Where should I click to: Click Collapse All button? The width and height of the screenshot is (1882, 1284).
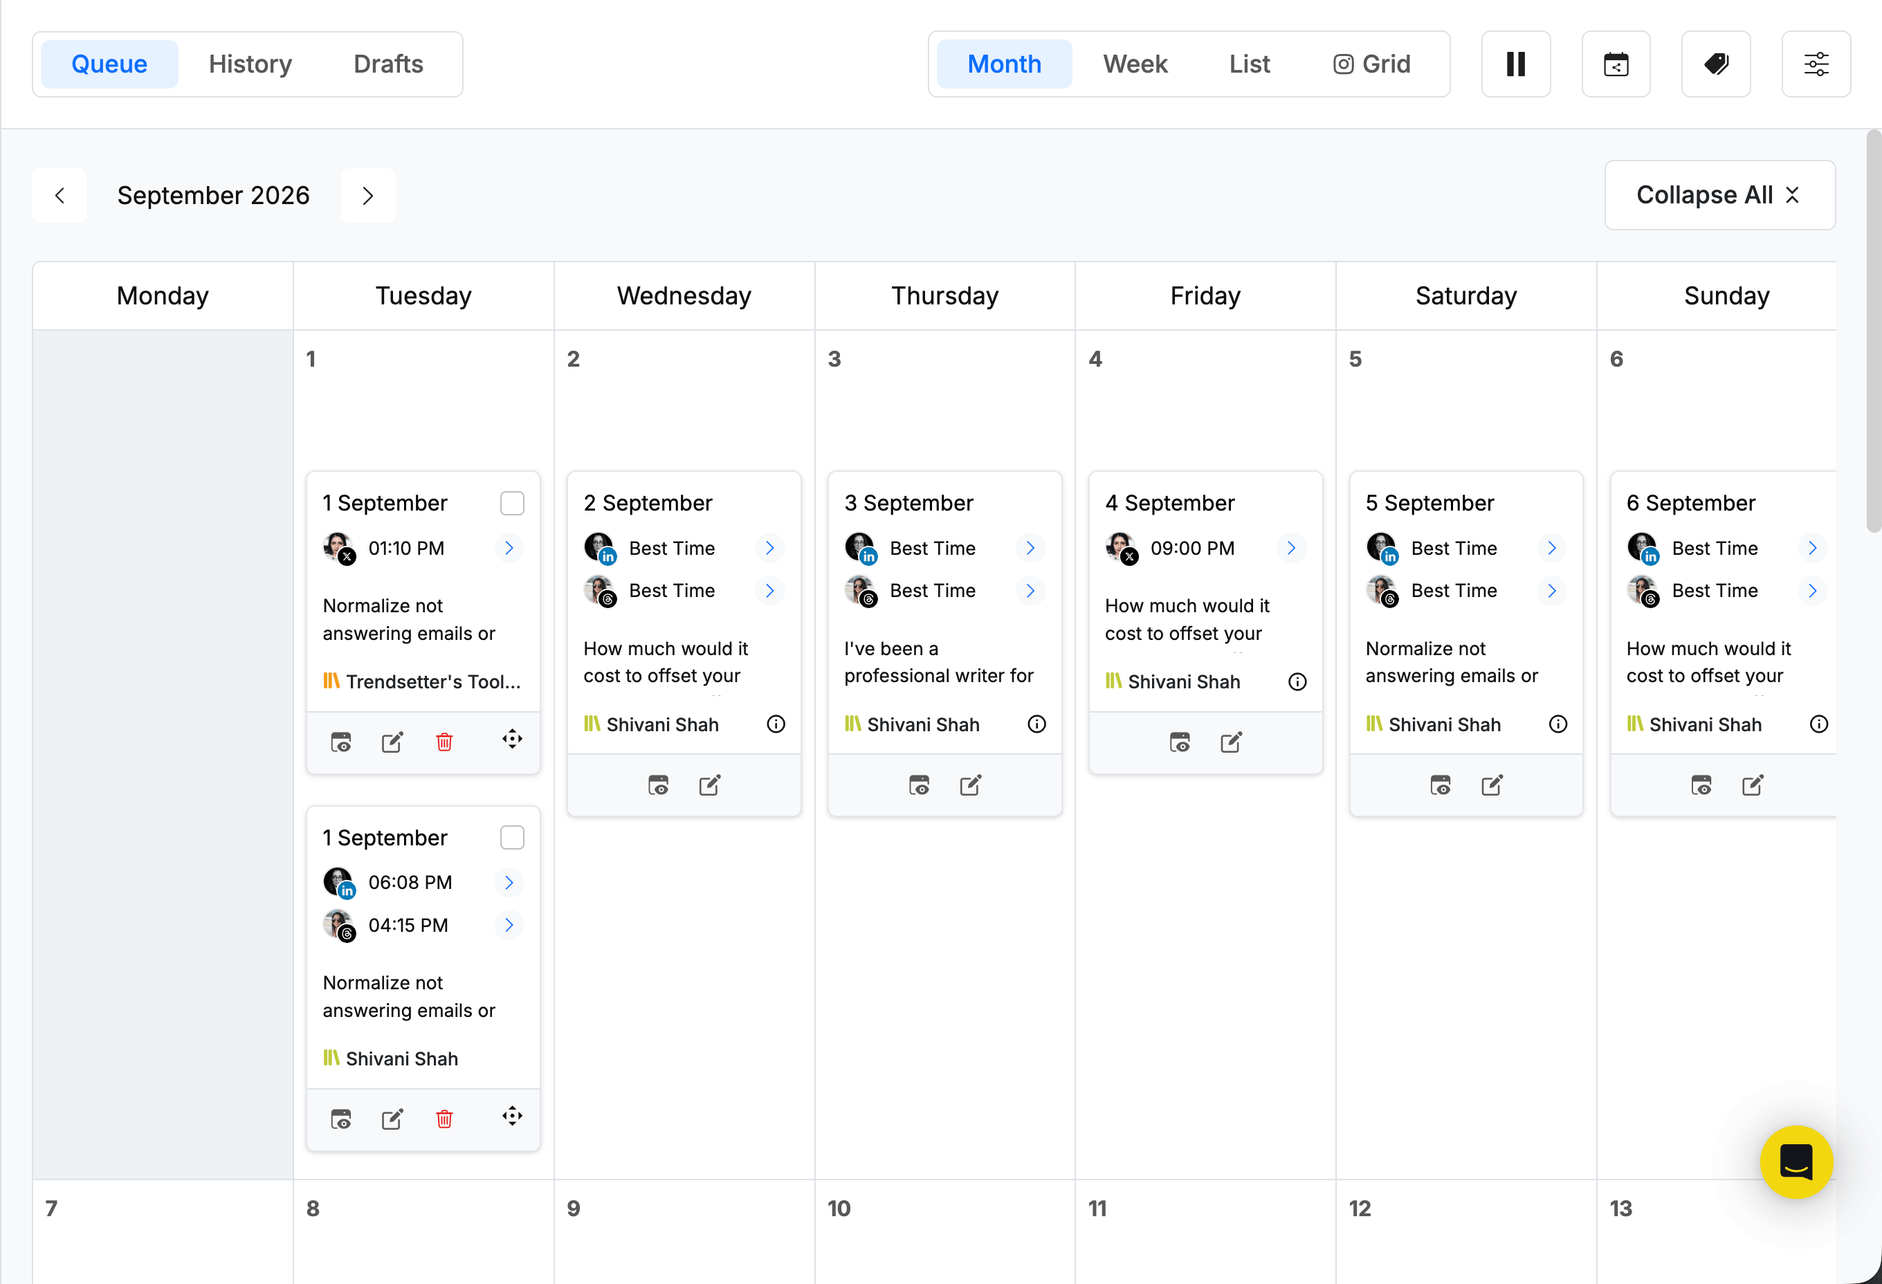point(1719,195)
